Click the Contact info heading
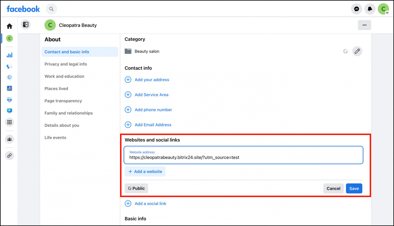The width and height of the screenshot is (394, 226). pos(138,68)
